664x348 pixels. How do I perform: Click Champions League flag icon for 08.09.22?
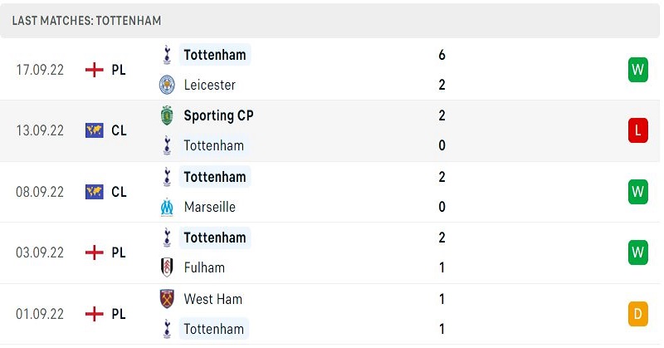(x=94, y=192)
